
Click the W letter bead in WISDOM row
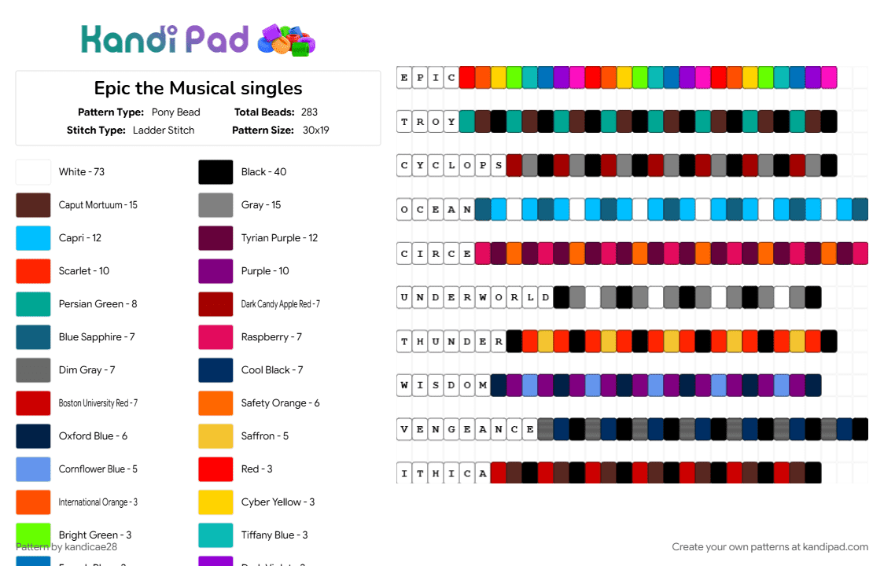[x=404, y=386]
